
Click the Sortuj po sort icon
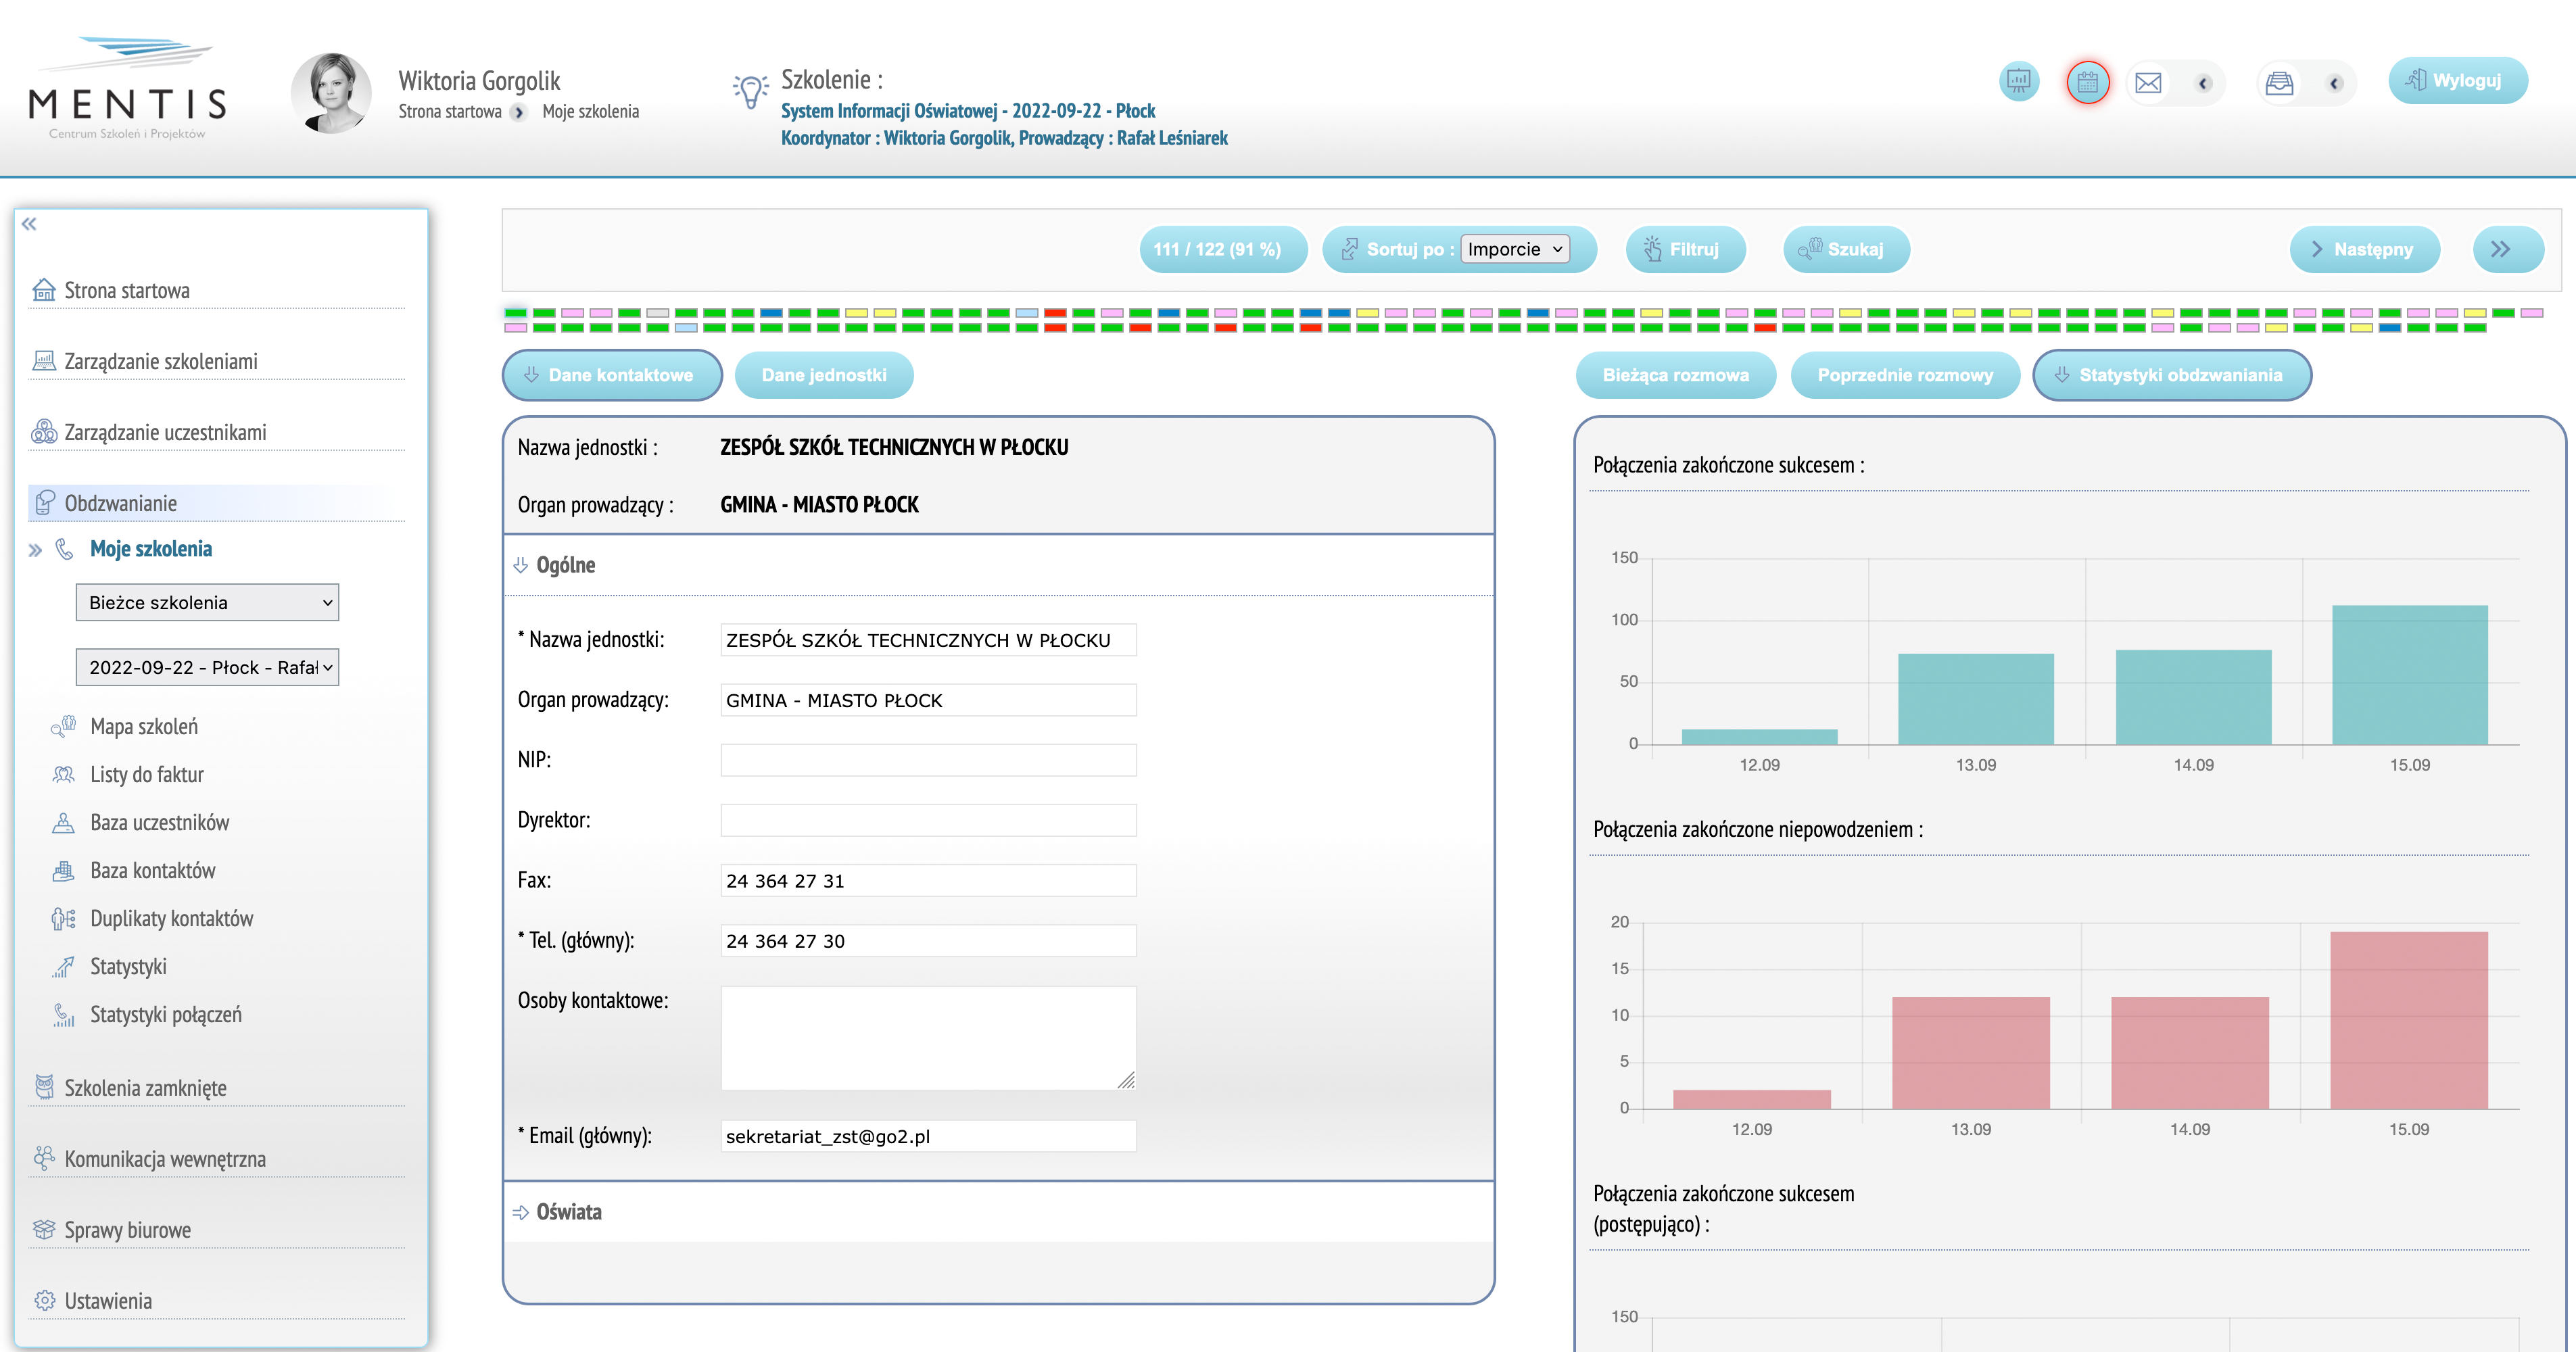(x=1350, y=249)
